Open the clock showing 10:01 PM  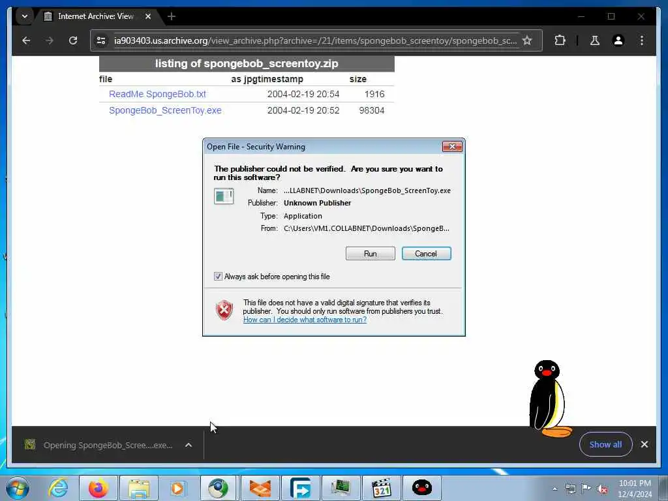[x=635, y=489]
